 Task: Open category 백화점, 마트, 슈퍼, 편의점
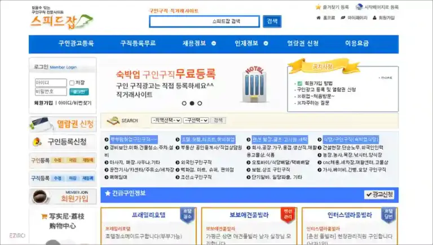pyautogui.click(x=207, y=170)
